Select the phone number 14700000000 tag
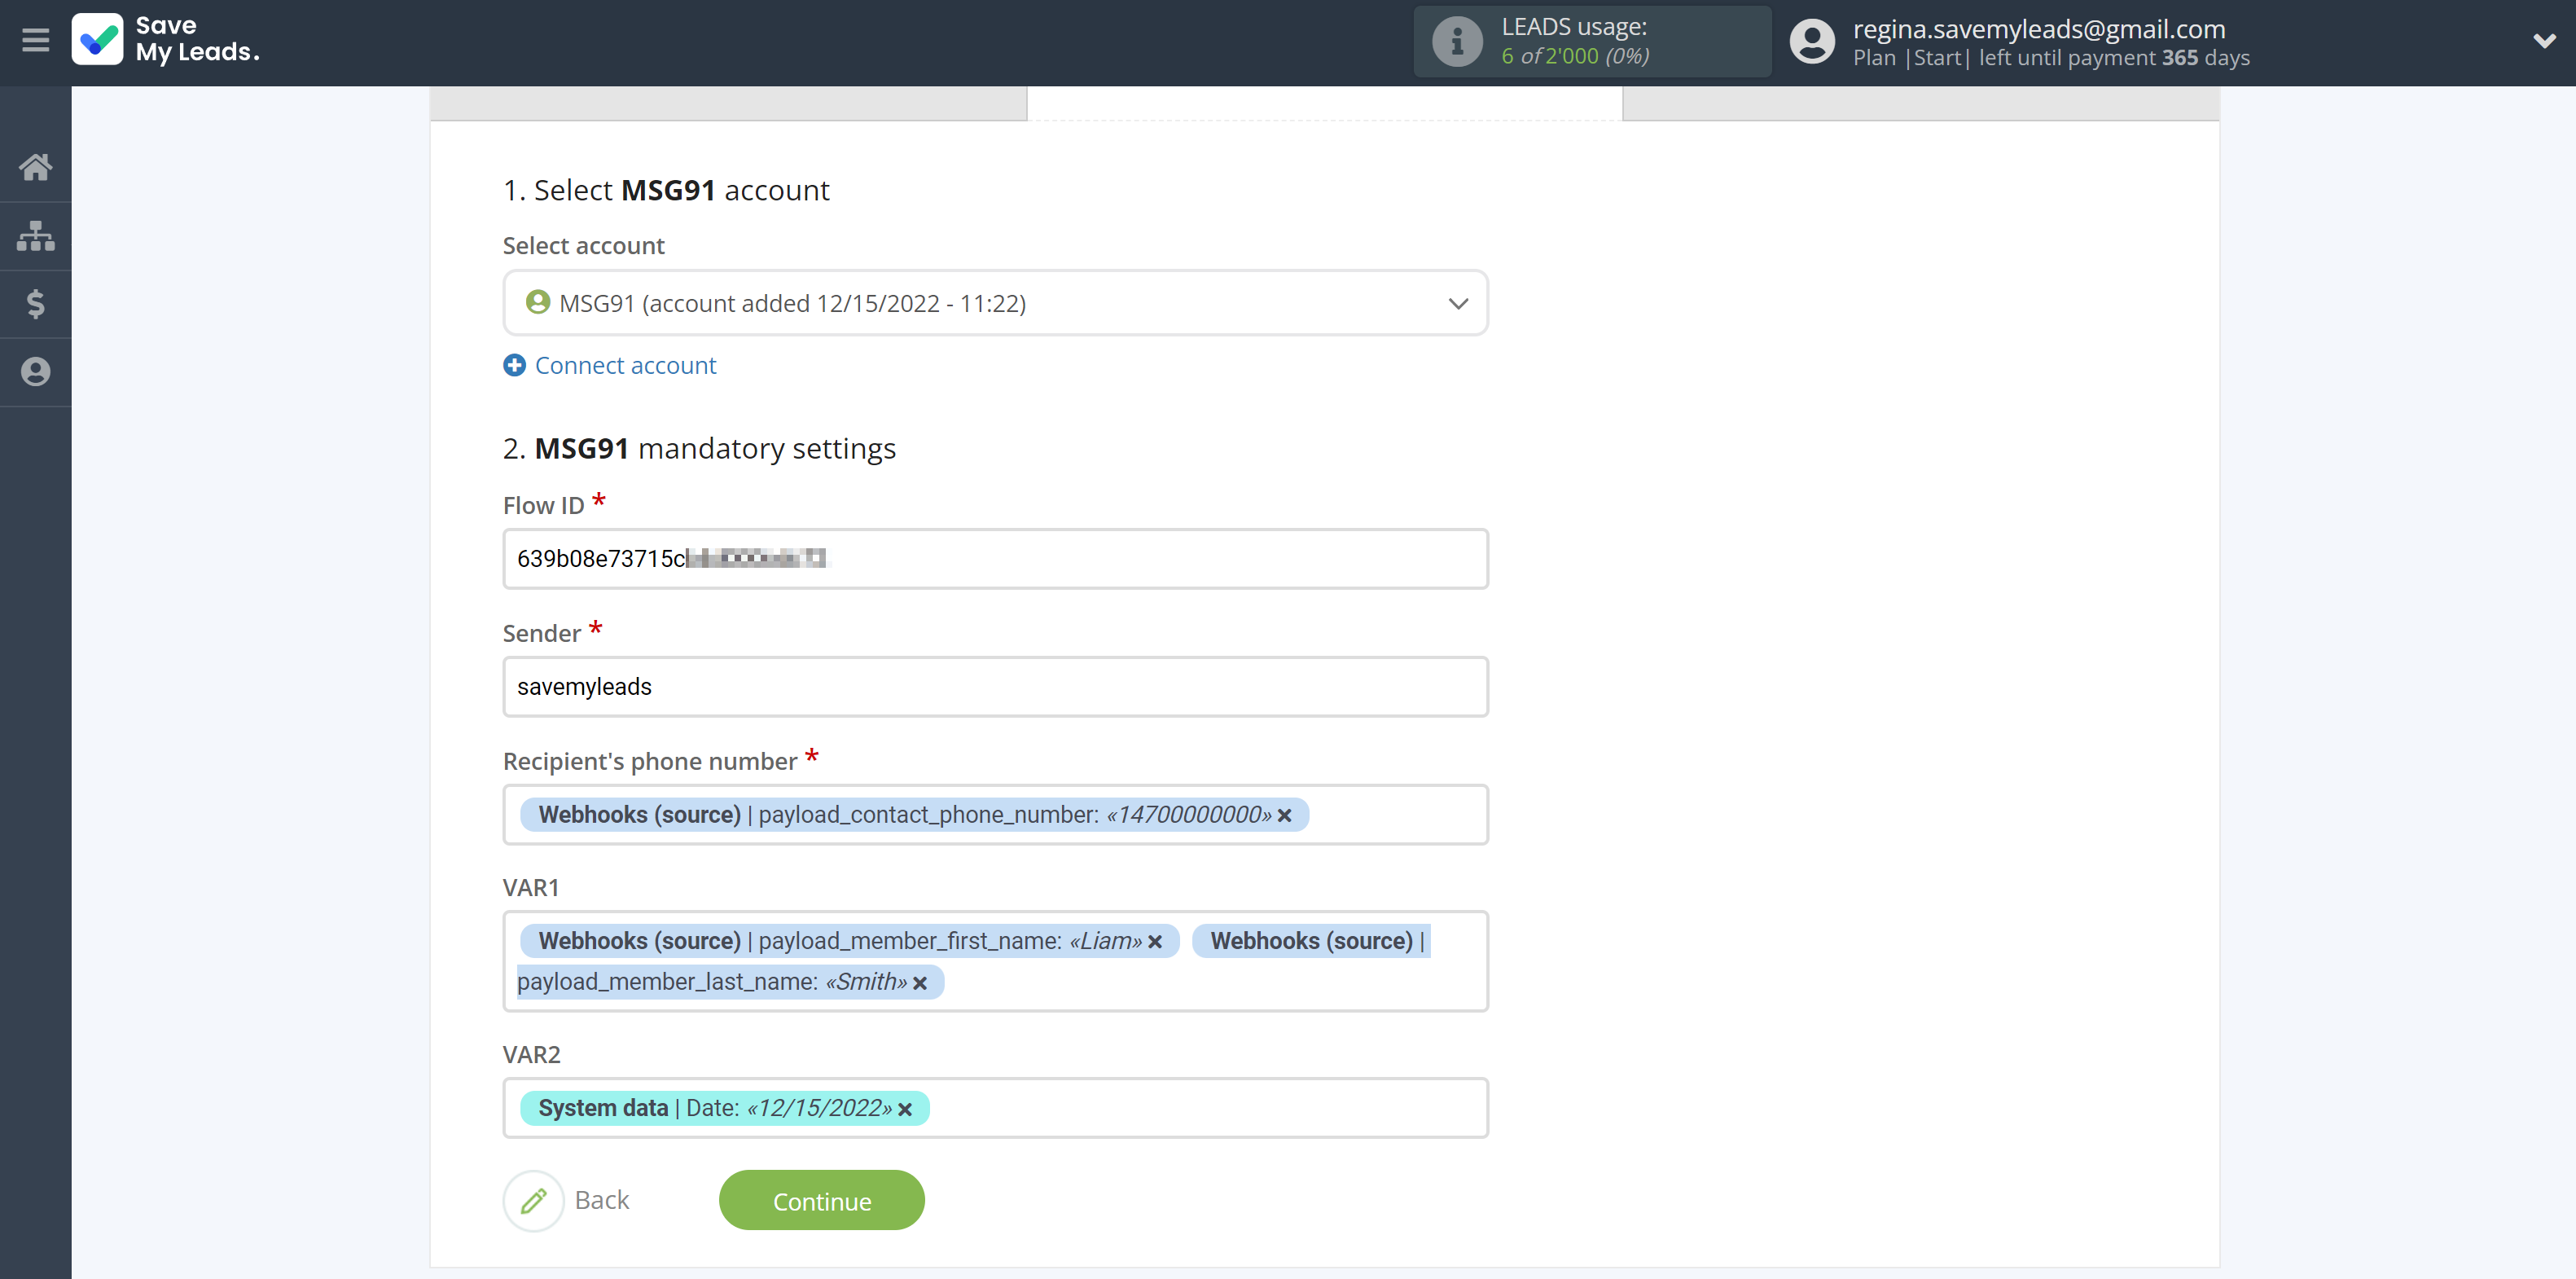This screenshot has height=1279, width=2576. pos(913,814)
